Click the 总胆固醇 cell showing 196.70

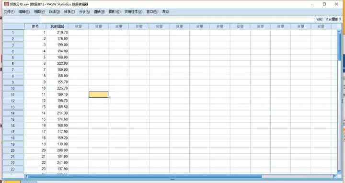pos(57,101)
